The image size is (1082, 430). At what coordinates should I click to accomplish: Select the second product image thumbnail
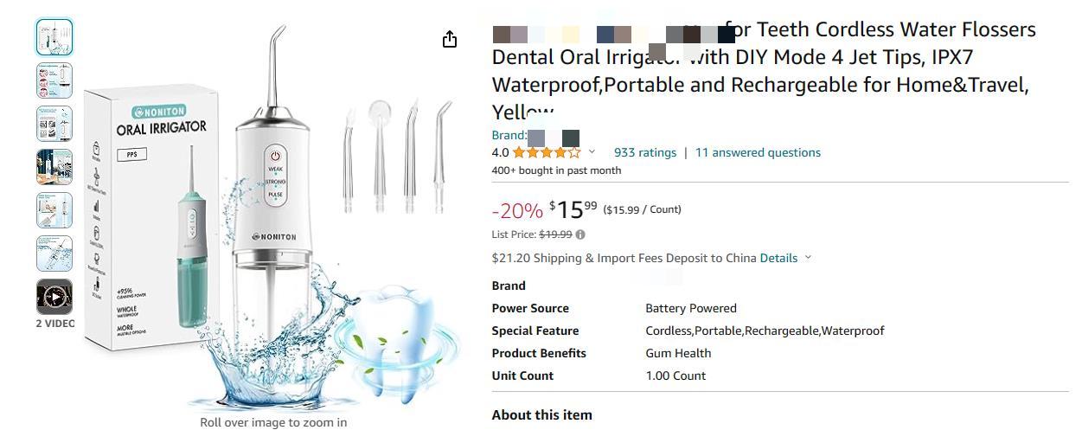[54, 80]
